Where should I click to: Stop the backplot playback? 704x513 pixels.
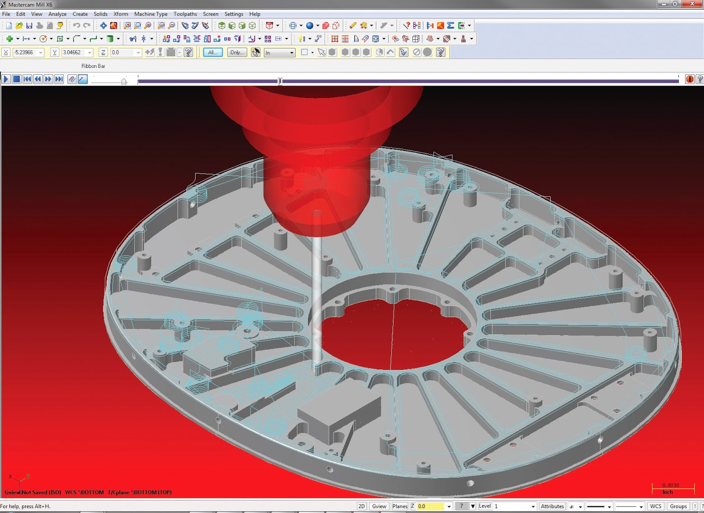point(16,79)
